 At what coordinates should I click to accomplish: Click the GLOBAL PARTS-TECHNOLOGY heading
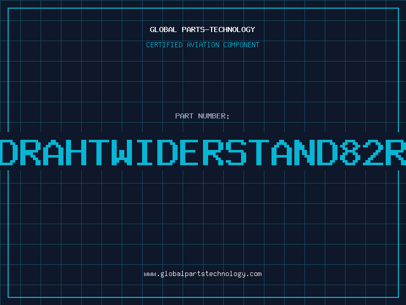[x=202, y=29]
